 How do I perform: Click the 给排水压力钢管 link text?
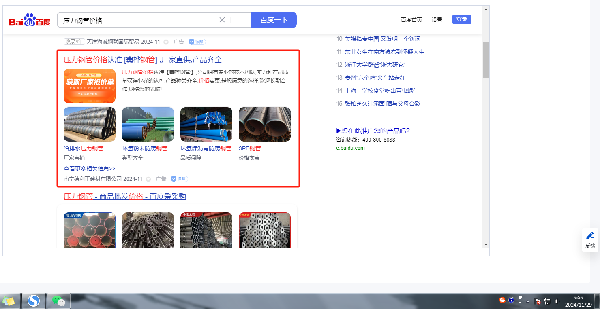84,148
